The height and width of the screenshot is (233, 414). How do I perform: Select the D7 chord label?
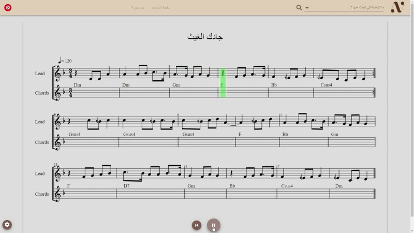click(127, 186)
